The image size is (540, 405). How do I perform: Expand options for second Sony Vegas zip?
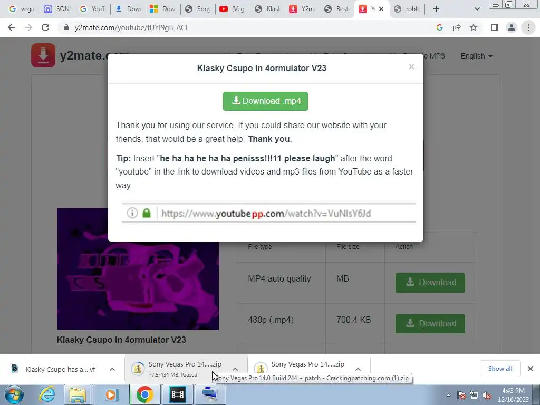(358, 369)
